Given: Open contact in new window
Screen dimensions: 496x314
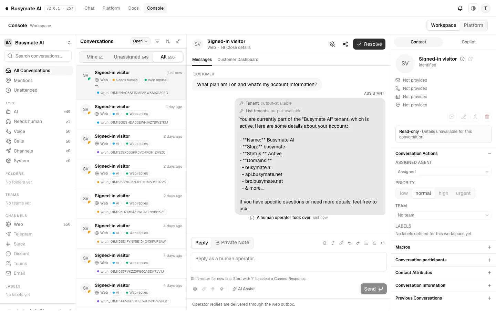Looking at the screenshot, I should [x=471, y=59].
